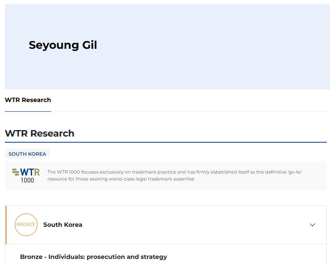Viewport: 330px width, 265px height.
Task: Select the SOUTH KOREA jurisdiction tag
Action: pyautogui.click(x=27, y=154)
